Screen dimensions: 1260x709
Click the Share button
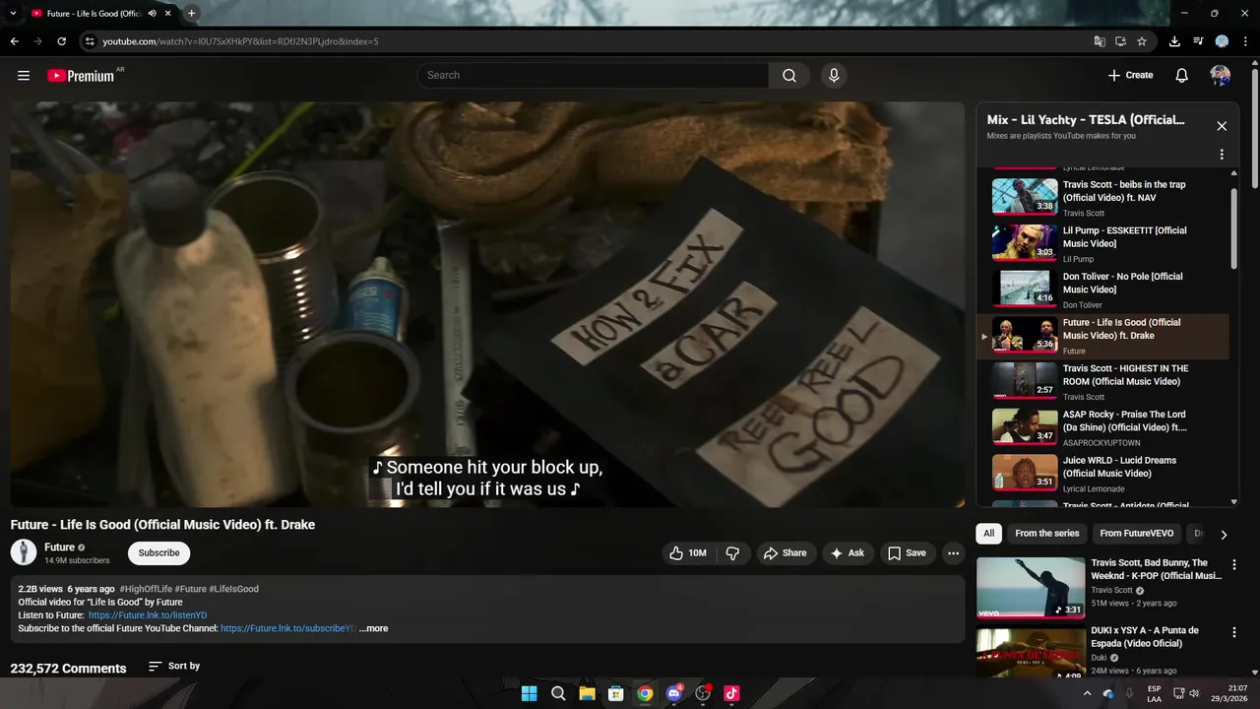[x=786, y=553]
